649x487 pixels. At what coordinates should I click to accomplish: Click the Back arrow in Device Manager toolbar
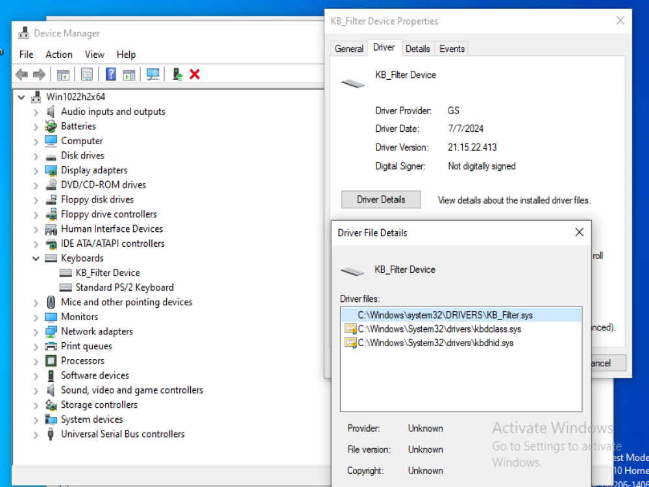coord(21,75)
